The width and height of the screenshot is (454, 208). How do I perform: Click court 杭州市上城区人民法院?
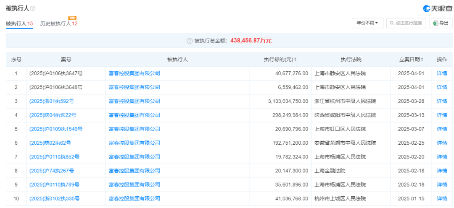[x=340, y=198]
